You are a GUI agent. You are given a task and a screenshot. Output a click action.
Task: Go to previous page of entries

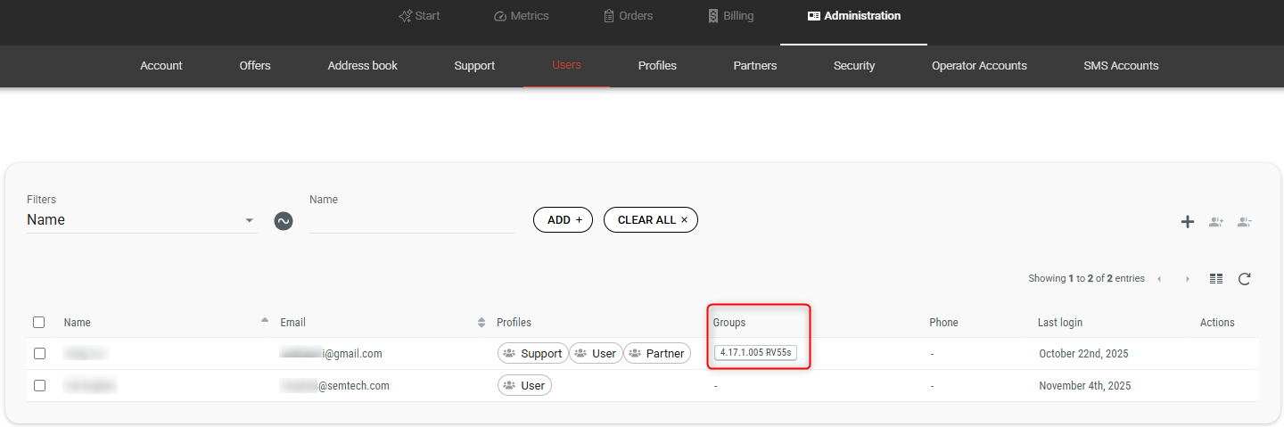[1159, 279]
